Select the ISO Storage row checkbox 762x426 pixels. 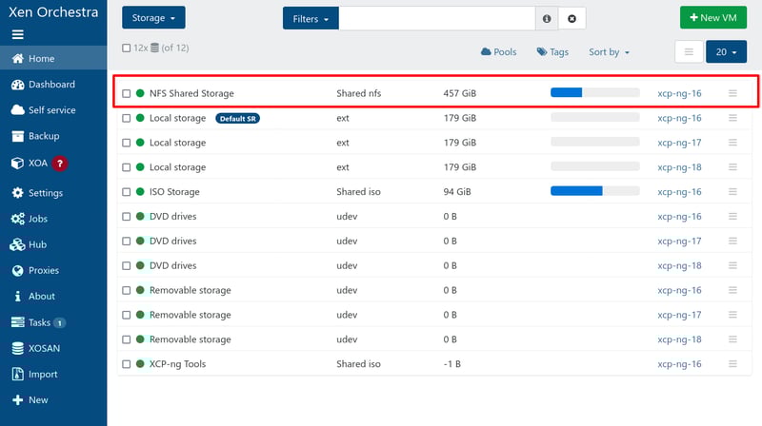click(127, 192)
